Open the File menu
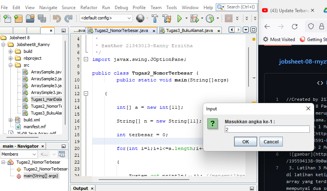This screenshot has width=327, height=191. (4, 8)
